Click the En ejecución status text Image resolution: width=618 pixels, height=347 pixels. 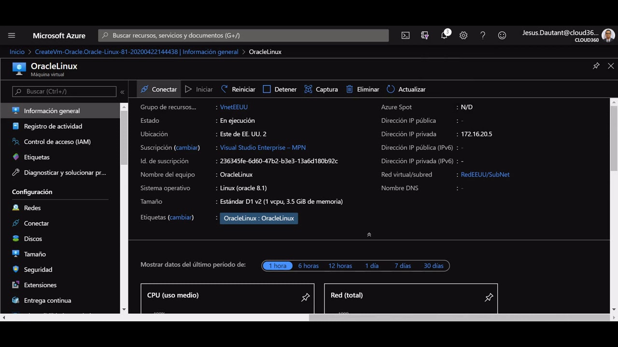click(x=238, y=120)
